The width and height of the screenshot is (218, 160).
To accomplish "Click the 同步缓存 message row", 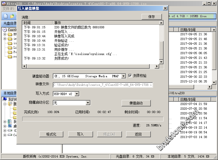I will [91, 49].
